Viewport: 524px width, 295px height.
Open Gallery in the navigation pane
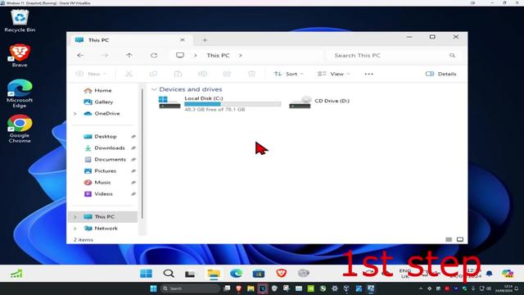point(103,102)
